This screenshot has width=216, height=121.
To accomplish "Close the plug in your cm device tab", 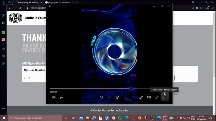I will coord(73,2).
